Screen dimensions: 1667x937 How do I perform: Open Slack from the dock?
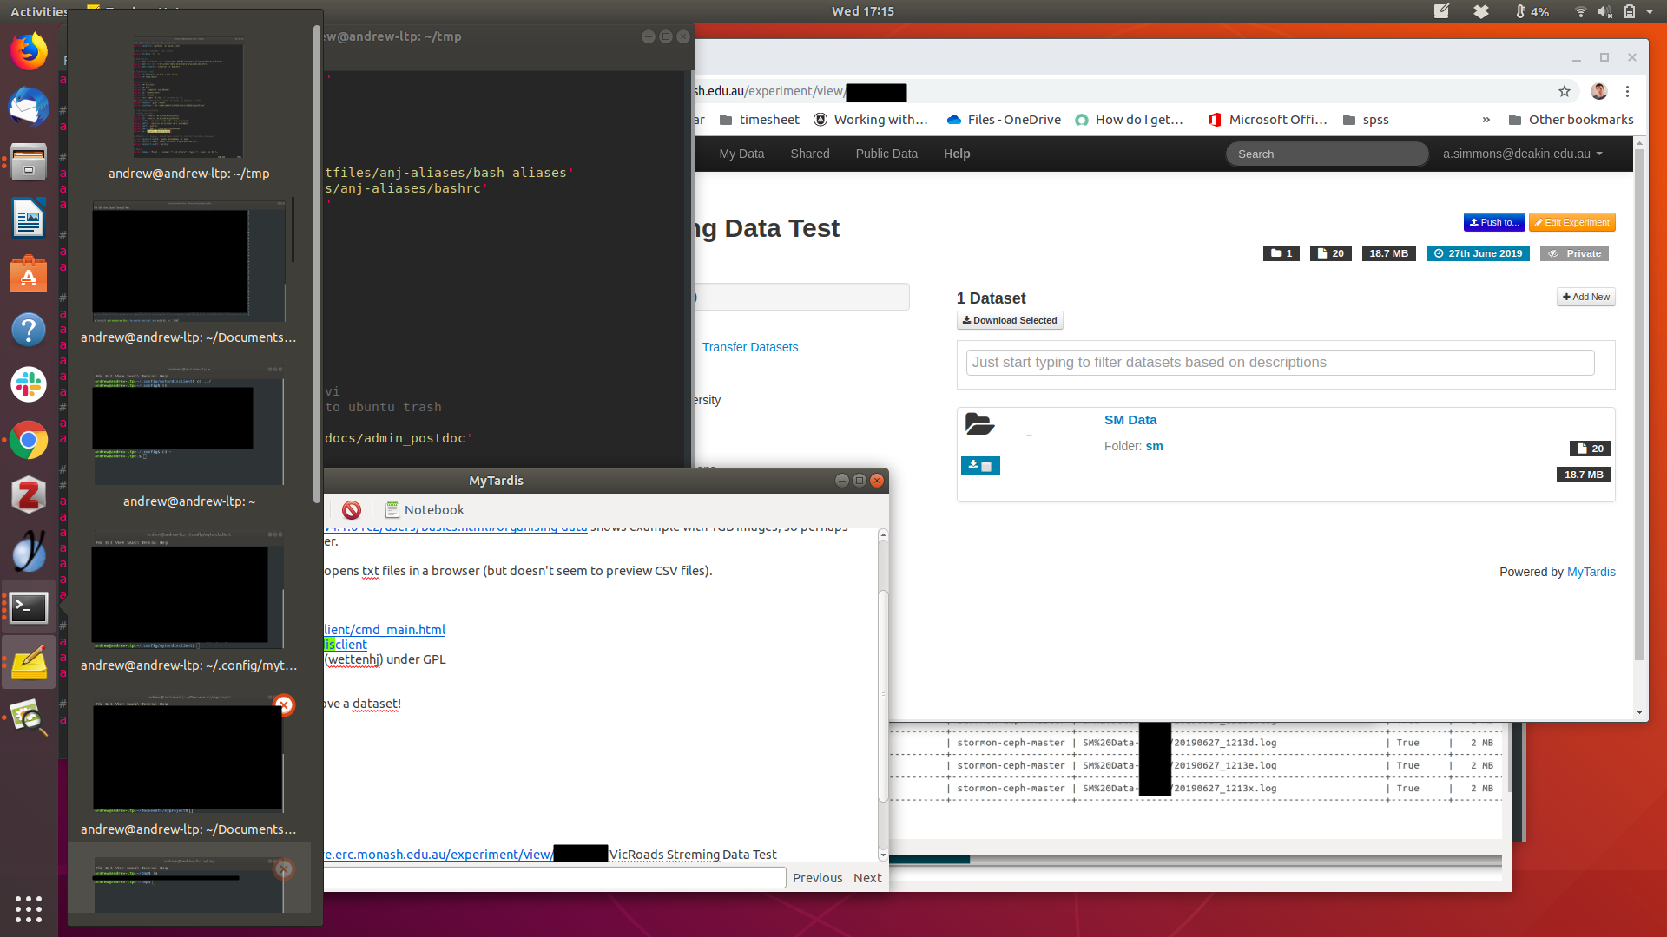pos(29,384)
